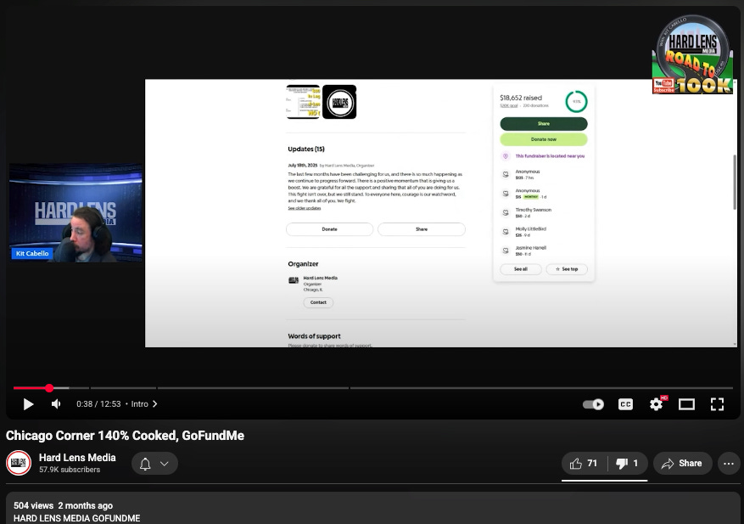
Task: Click the HARD LENS MEDIA GOFUNDME description line
Action: tap(77, 518)
